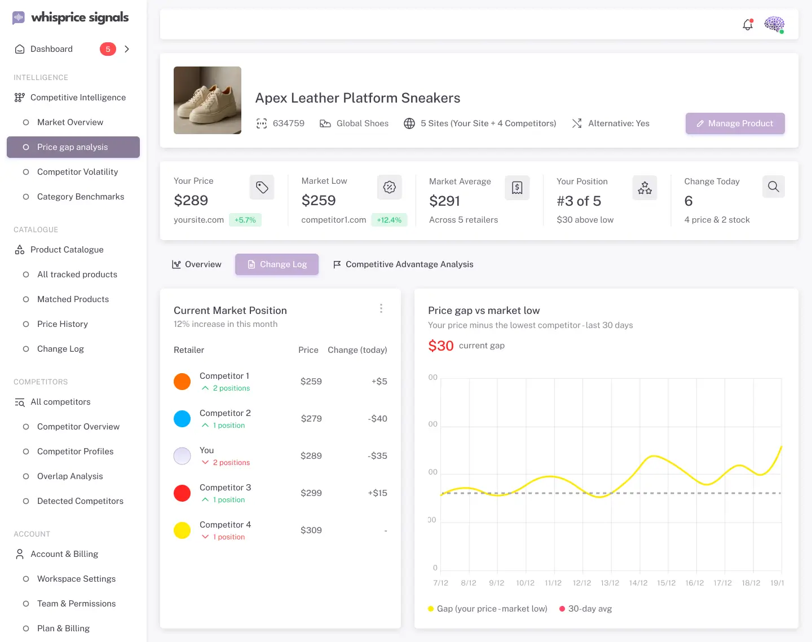
Task: Select the price tag icon next to Your Price
Action: coord(262,187)
